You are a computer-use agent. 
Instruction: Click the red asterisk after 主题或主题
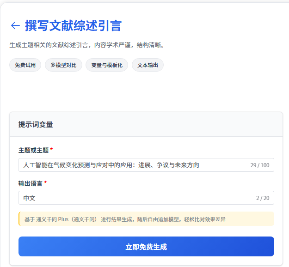click(51, 150)
